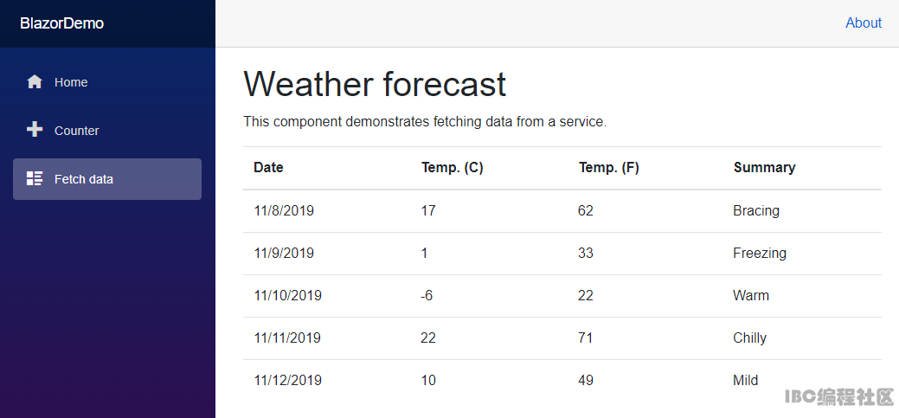Open the About link
This screenshot has width=899, height=418.
point(863,23)
